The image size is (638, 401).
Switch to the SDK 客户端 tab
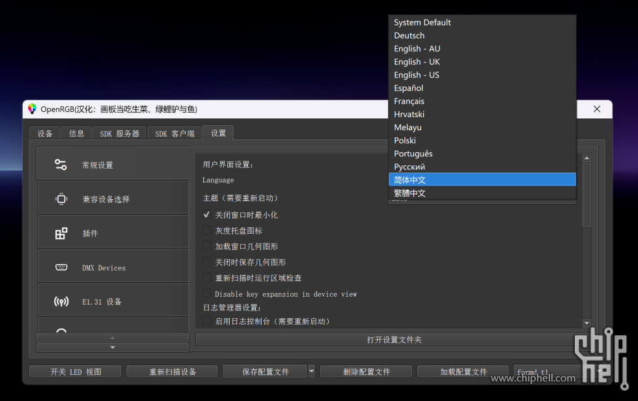[174, 133]
